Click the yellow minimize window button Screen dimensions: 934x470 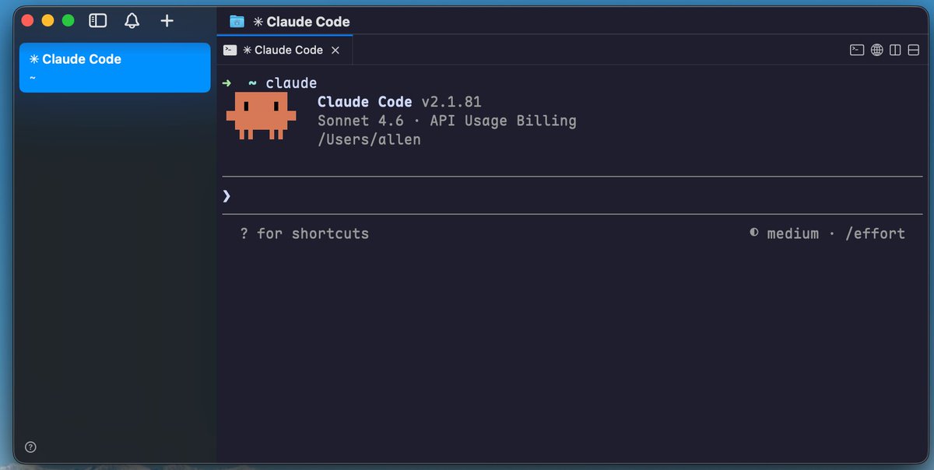47,21
